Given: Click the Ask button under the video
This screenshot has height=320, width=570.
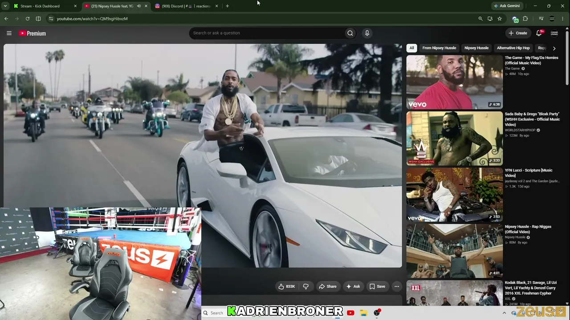Looking at the screenshot, I should (x=353, y=287).
